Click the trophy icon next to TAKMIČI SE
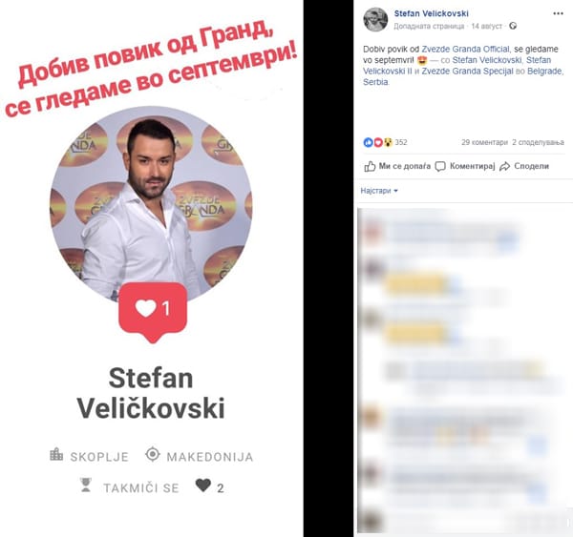 (86, 485)
